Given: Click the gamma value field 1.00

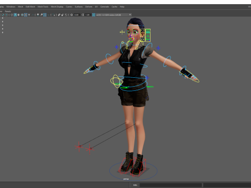Looking at the screenshot, I should [x=88, y=15].
